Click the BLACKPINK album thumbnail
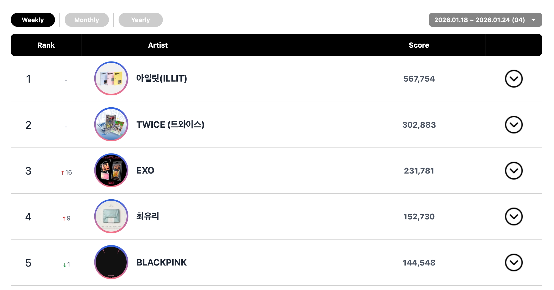Screen dimensions: 554x290 click(x=111, y=262)
